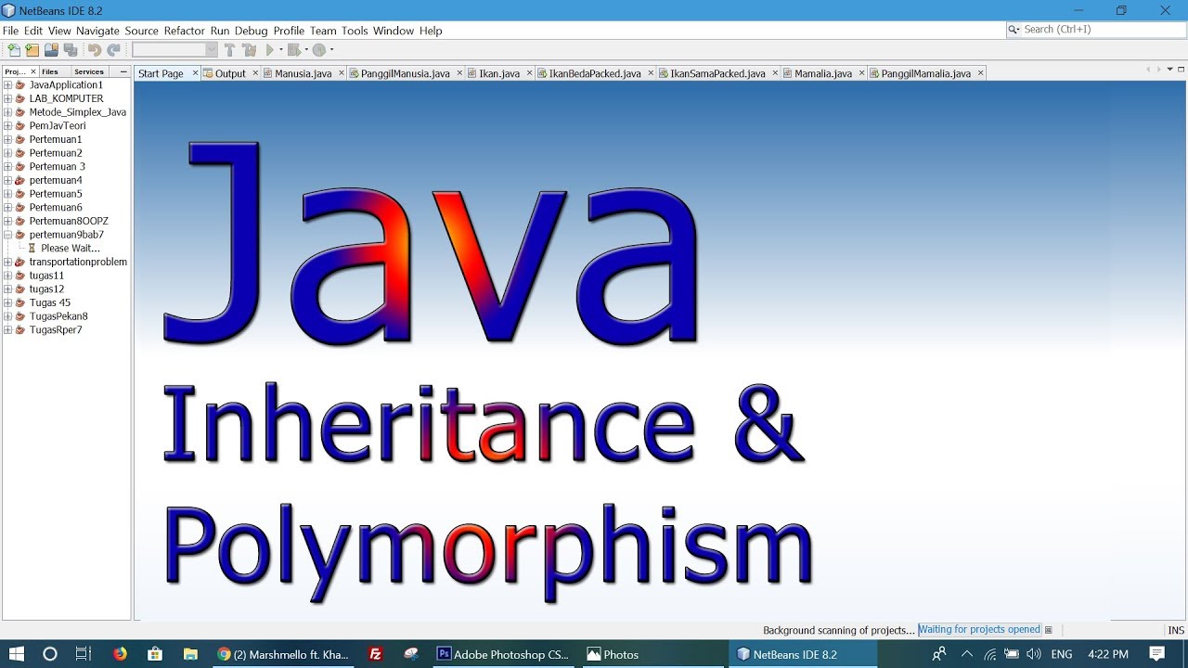Click in the Search (Ctrl+I) field

tap(1095, 30)
